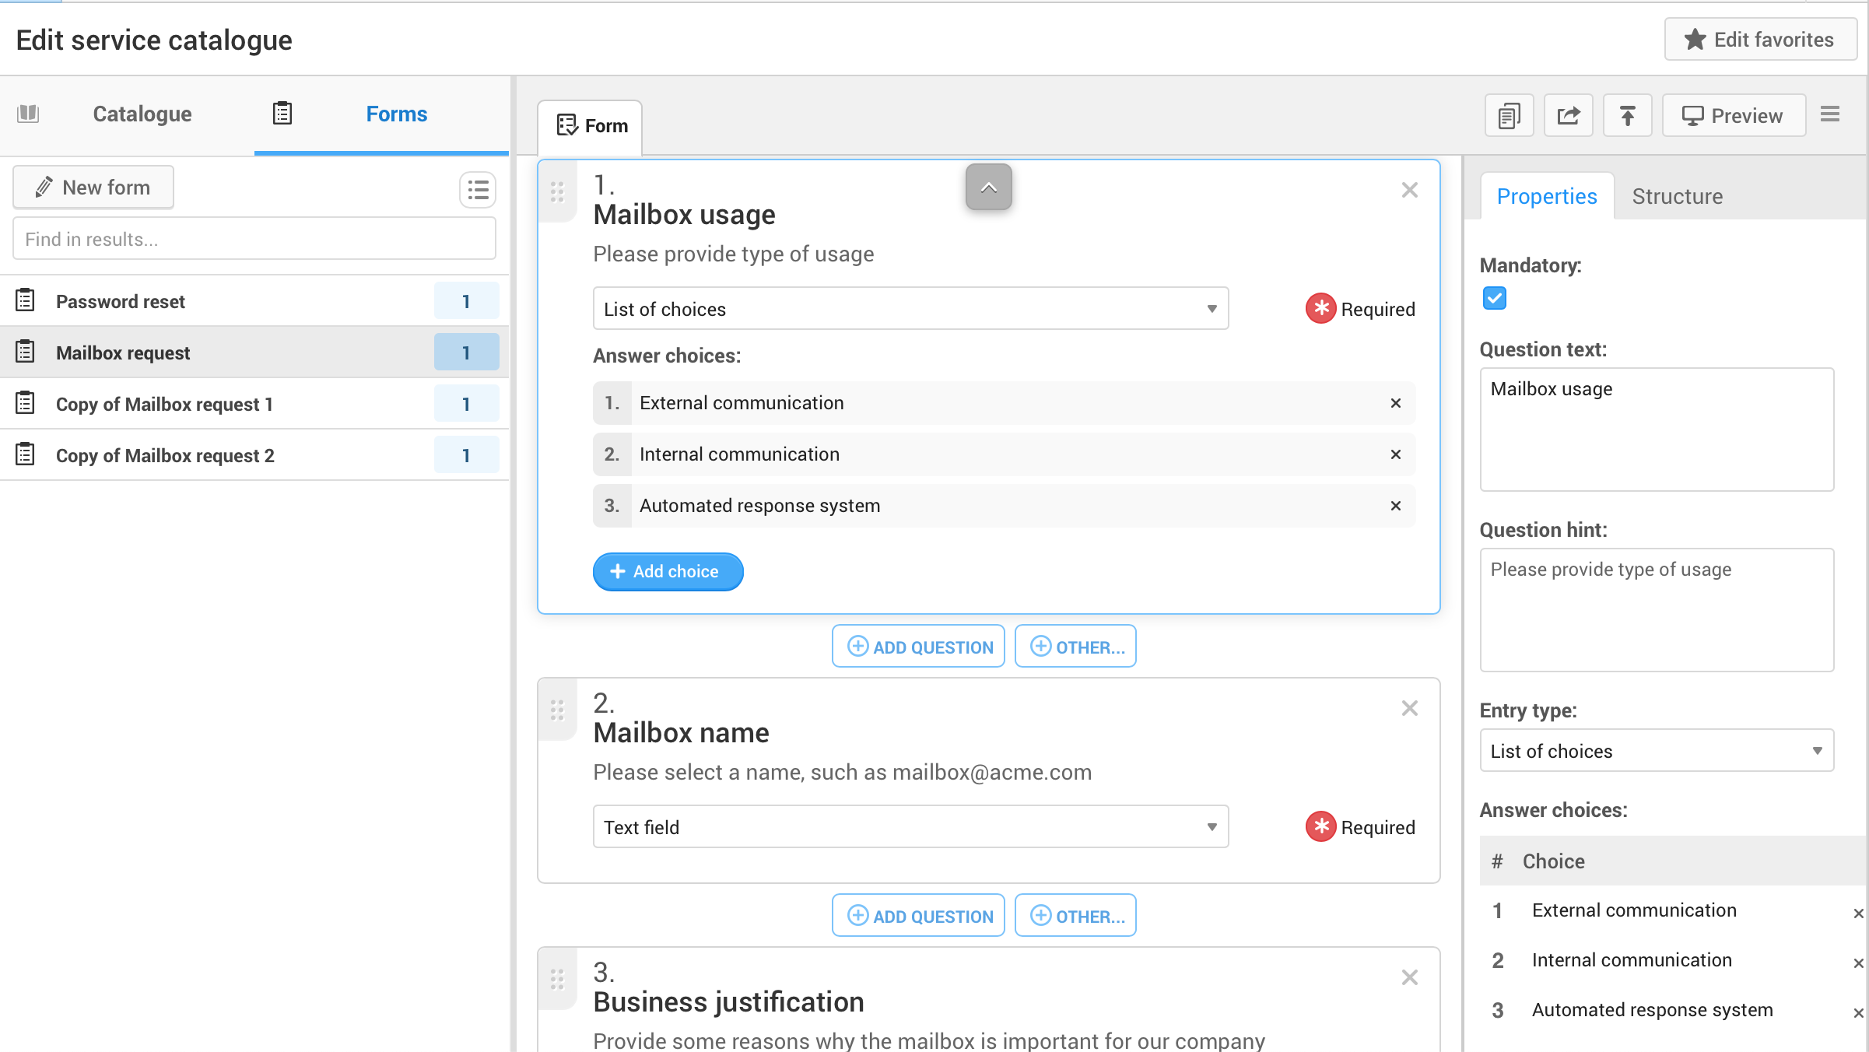Open List of choices dropdown in question 1

point(910,309)
